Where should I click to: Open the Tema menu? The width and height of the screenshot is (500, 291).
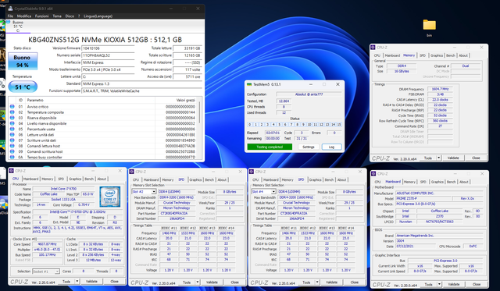(x=57, y=16)
